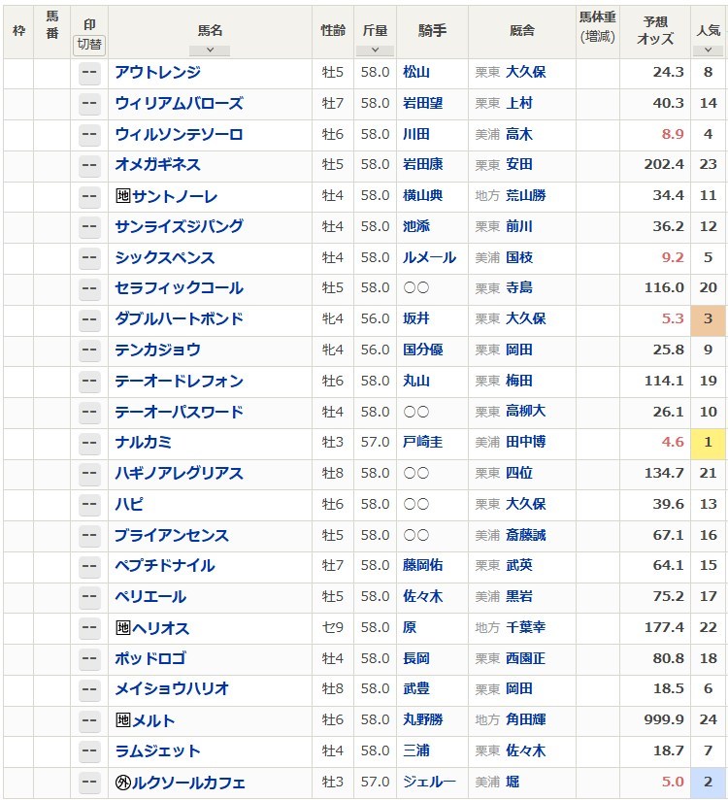The height and width of the screenshot is (800, 728).
Task: Toggle the mark box in ナルカミ row
Action: pyautogui.click(x=89, y=442)
